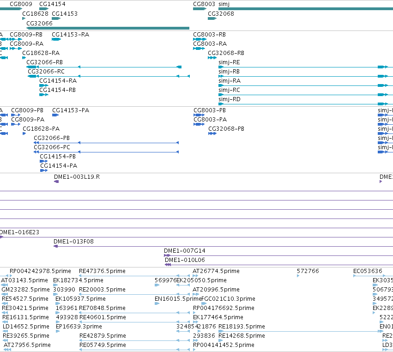The image size is (393, 352).
Task: Open clone DME1-010L06
Action: click(185, 260)
